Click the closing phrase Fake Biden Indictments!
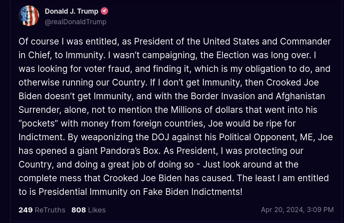The image size is (344, 223). (x=193, y=192)
